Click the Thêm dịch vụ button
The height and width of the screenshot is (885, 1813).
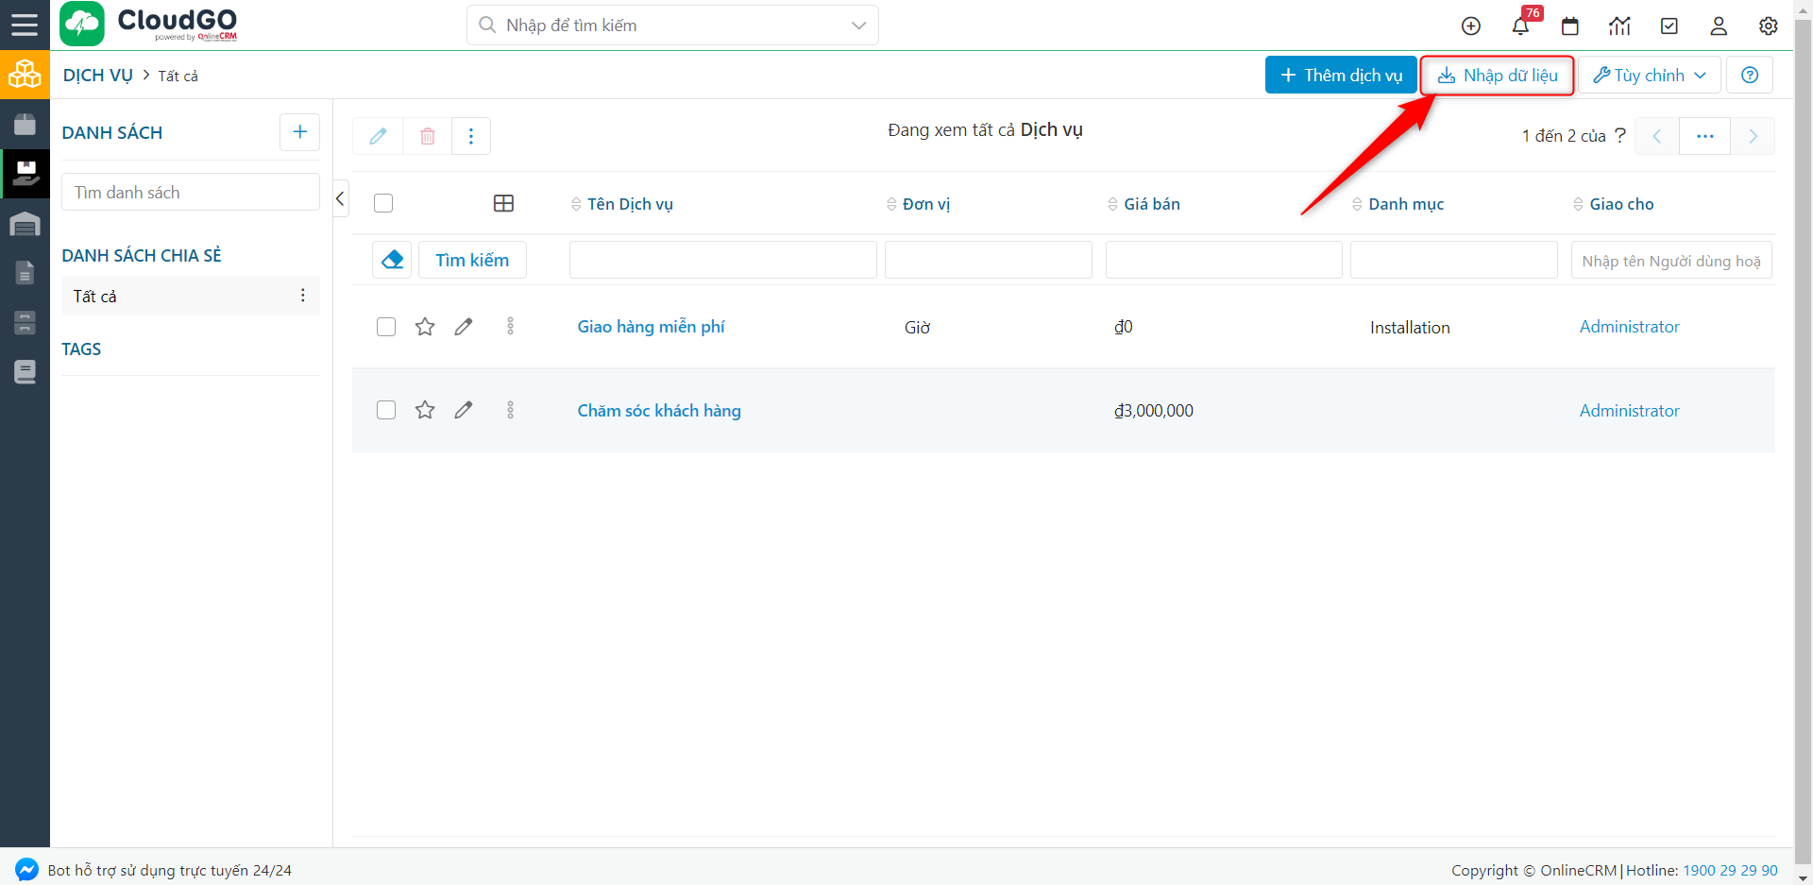[1340, 76]
